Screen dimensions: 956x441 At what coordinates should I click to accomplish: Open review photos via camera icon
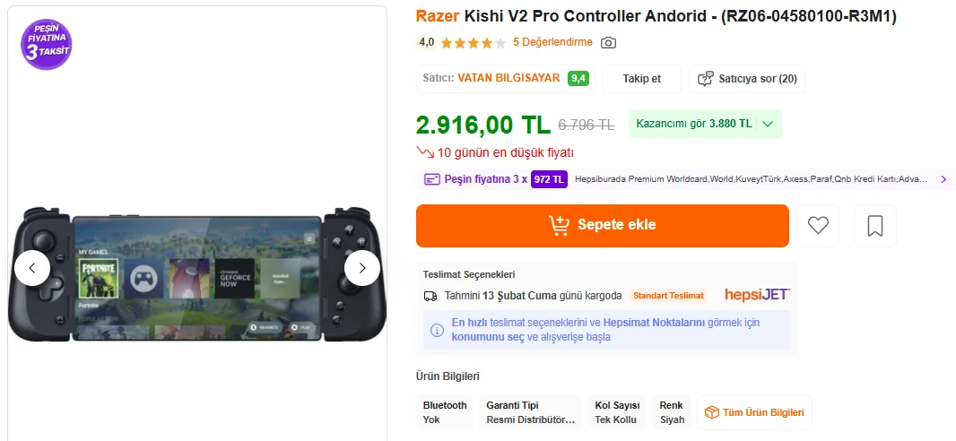pyautogui.click(x=608, y=43)
